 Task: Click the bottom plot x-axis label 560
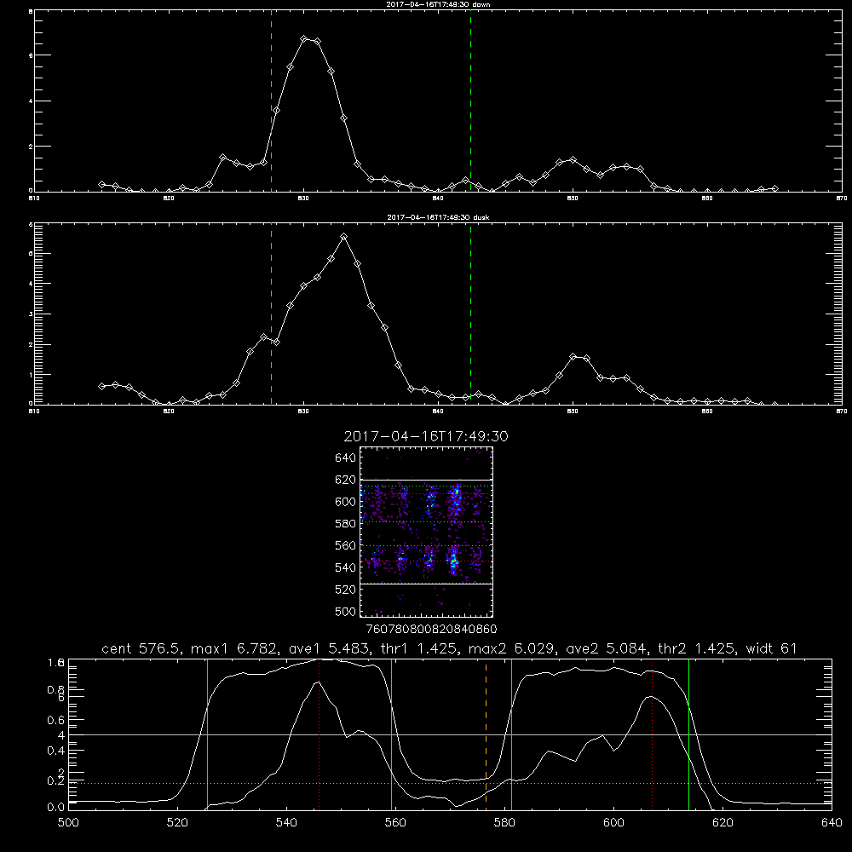(395, 823)
